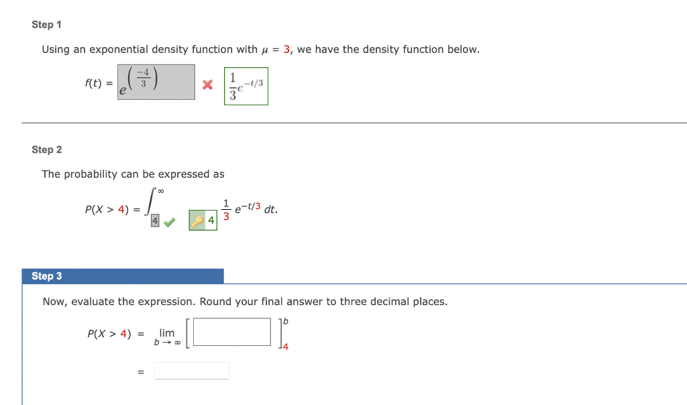Click the green correct answer box (1/3)e^(-t/3)

pos(246,84)
